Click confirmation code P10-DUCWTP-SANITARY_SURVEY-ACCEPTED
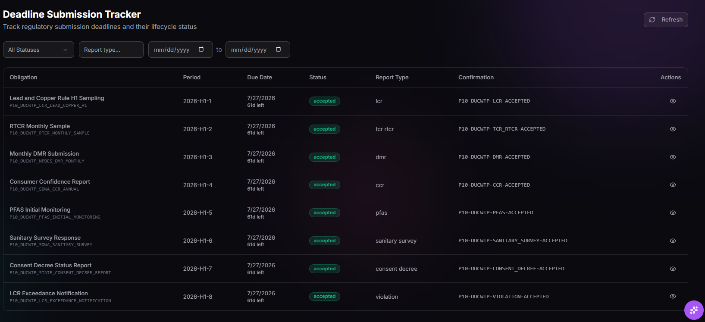 coord(513,241)
